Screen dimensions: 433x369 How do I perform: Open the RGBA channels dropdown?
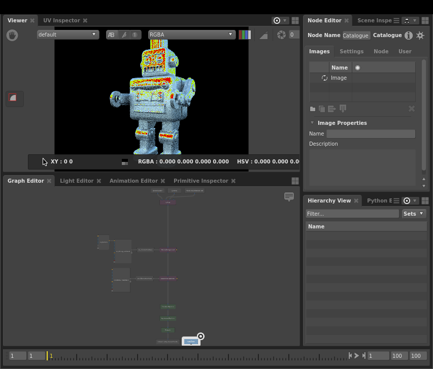click(x=192, y=35)
